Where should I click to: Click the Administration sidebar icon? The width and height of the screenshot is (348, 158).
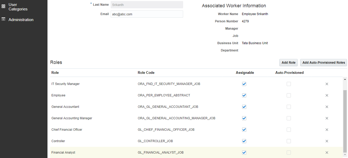point(3,19)
